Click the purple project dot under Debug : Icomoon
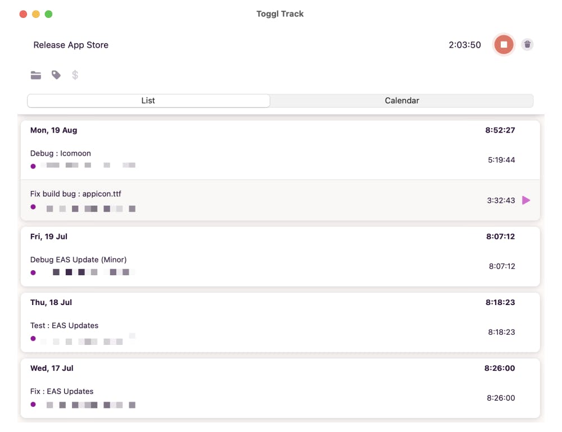The image size is (562, 432). [33, 166]
